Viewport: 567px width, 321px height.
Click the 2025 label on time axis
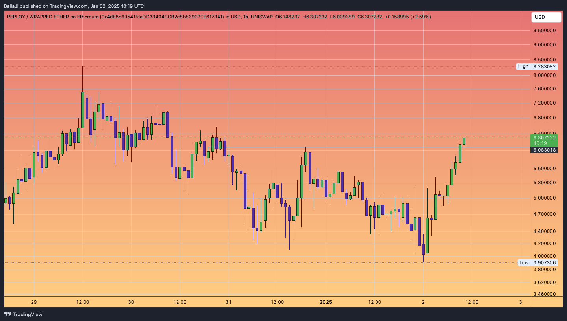coord(326,302)
